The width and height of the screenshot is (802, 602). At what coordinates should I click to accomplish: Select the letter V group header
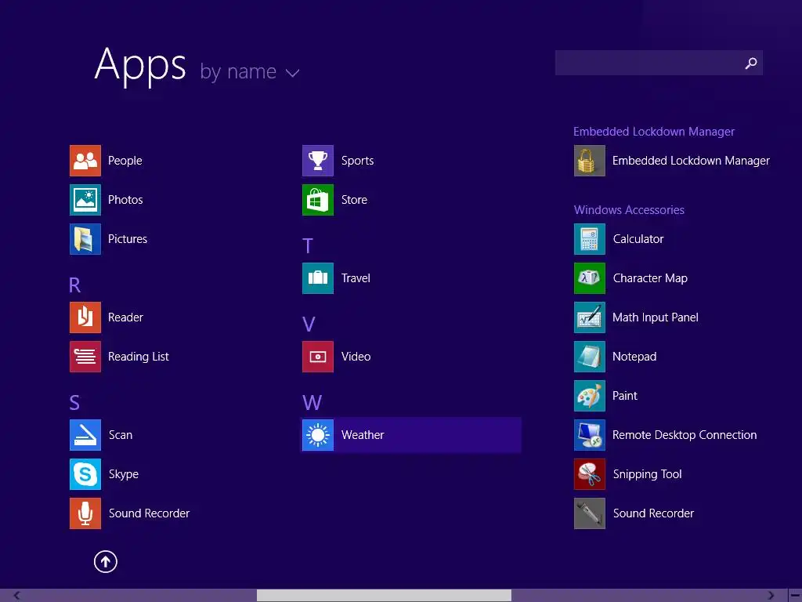pos(309,325)
